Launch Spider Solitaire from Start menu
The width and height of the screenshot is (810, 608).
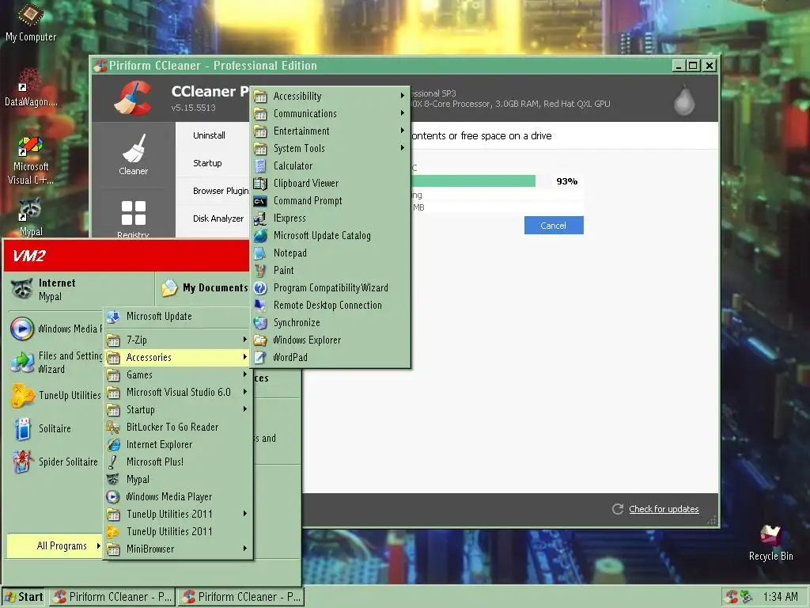(x=55, y=462)
